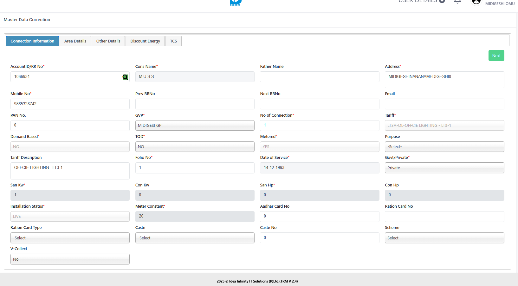Expand the Caste dropdown
The image size is (518, 286).
pos(195,238)
